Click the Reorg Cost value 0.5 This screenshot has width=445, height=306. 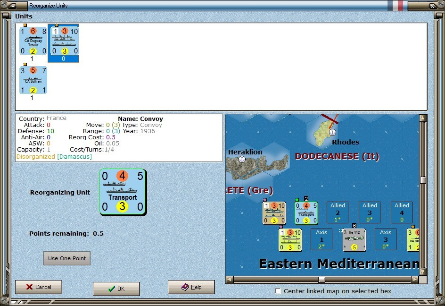pyautogui.click(x=111, y=137)
